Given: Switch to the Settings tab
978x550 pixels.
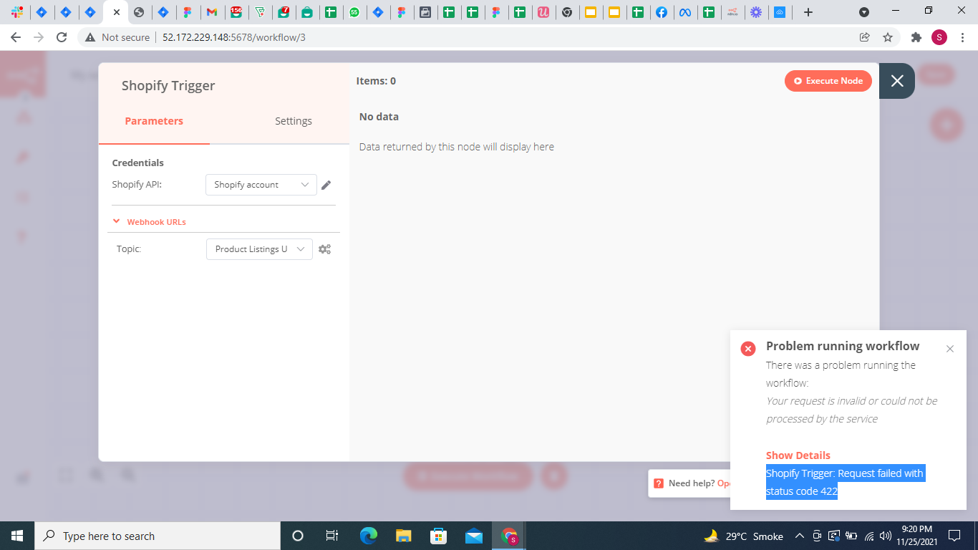Looking at the screenshot, I should point(294,120).
